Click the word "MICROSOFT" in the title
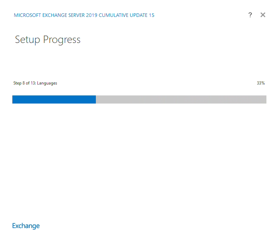 [x=27, y=15]
